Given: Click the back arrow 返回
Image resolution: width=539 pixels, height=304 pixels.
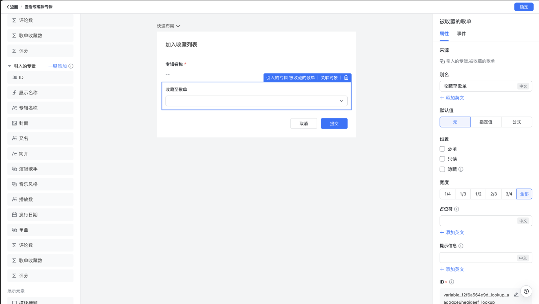Looking at the screenshot, I should (x=12, y=7).
